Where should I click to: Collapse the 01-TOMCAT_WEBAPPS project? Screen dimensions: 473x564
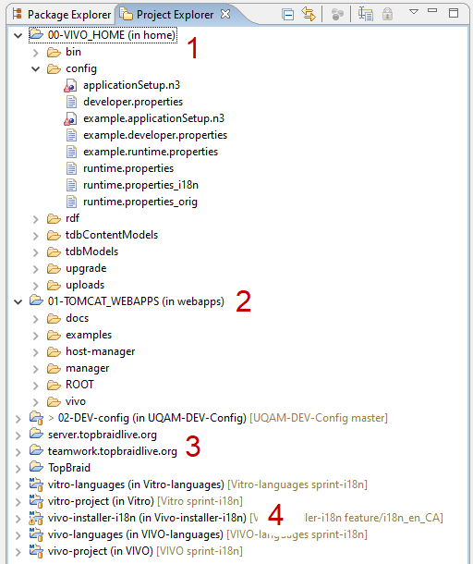point(18,301)
